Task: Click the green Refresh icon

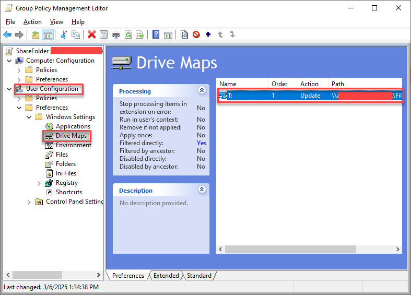Action: pyautogui.click(x=128, y=34)
